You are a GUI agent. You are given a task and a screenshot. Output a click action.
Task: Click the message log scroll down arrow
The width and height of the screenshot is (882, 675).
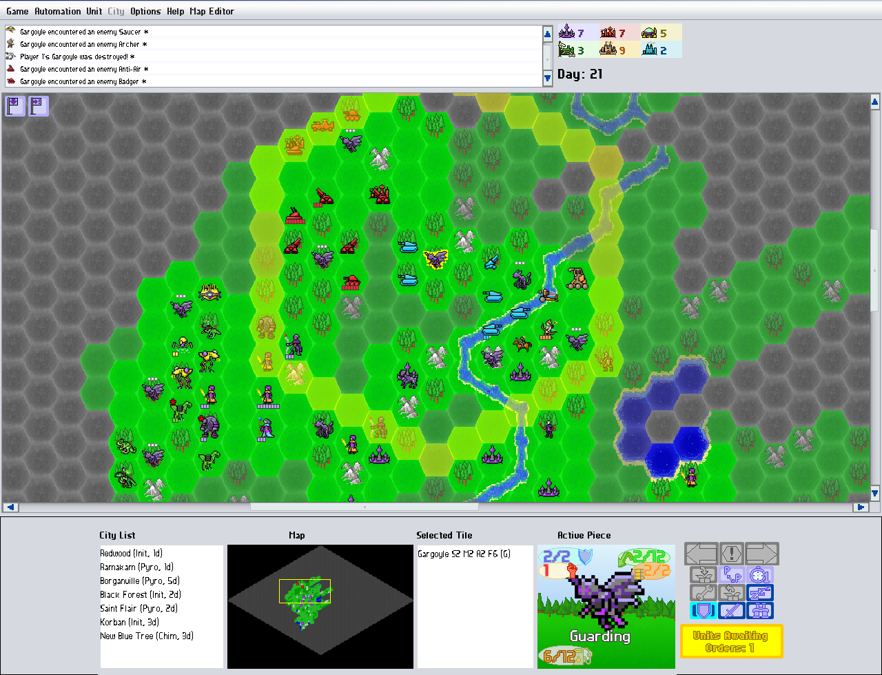coord(548,79)
